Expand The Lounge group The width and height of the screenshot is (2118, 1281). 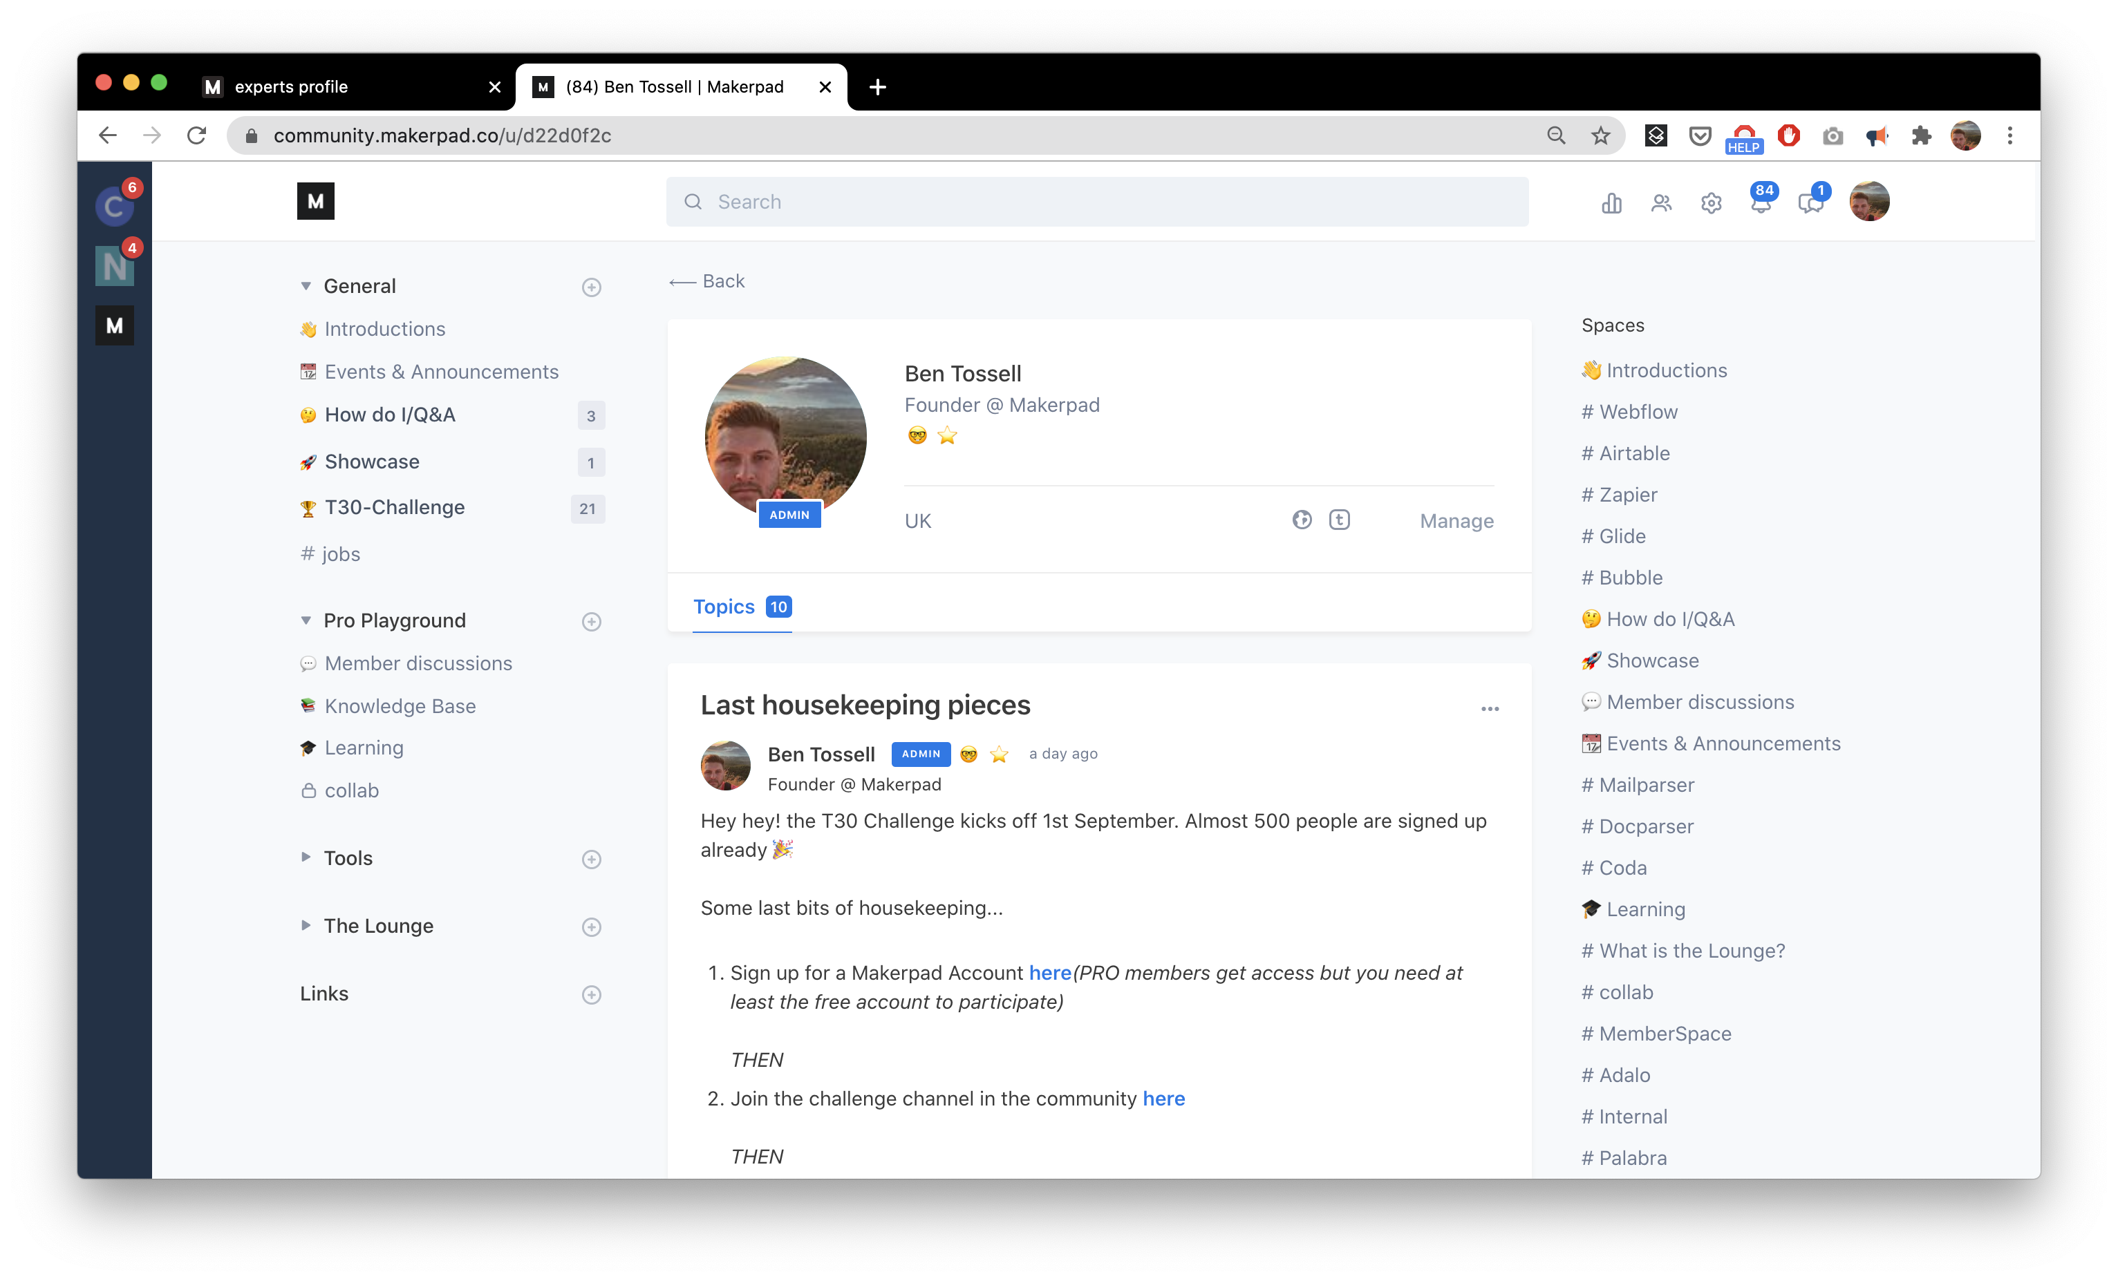(x=305, y=925)
